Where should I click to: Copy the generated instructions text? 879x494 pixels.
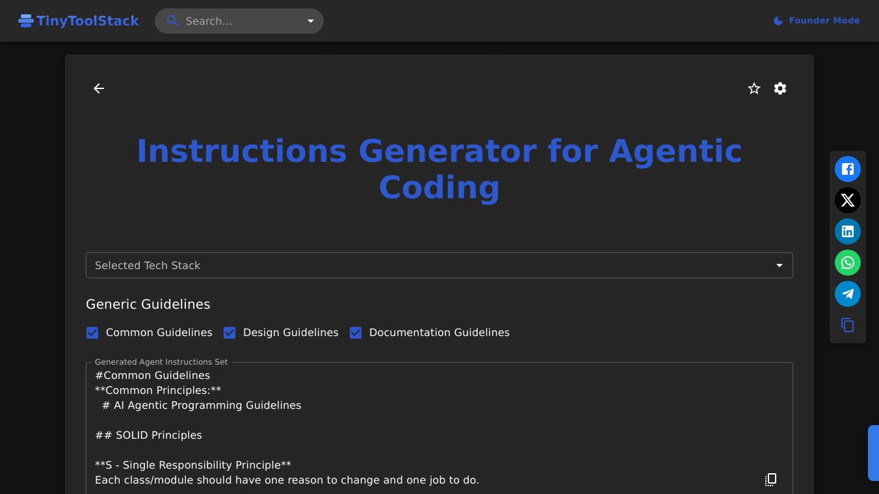point(770,480)
